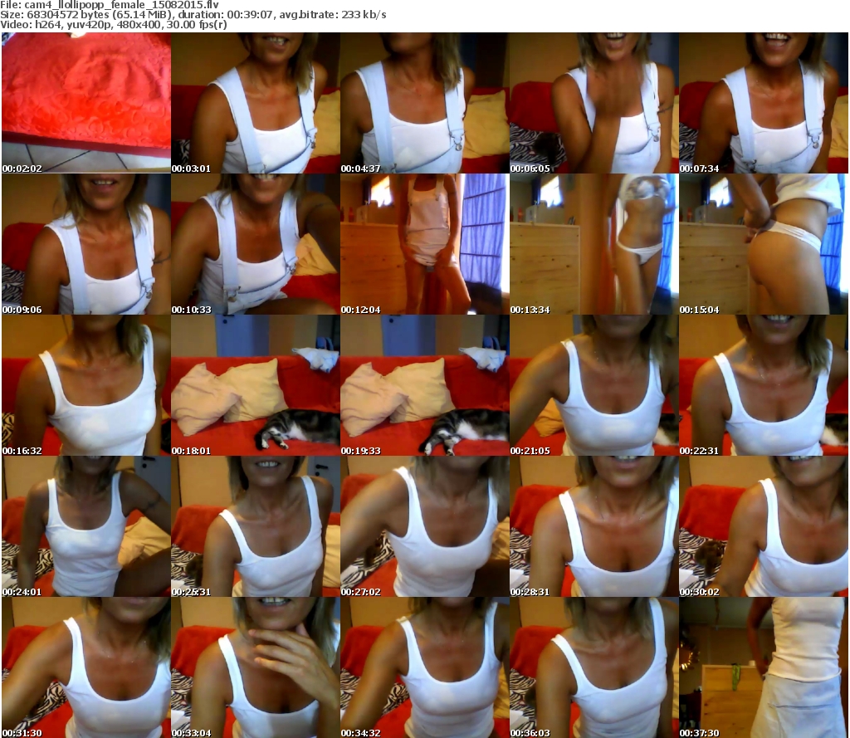Select the Video h264 codec info line

coord(113,25)
